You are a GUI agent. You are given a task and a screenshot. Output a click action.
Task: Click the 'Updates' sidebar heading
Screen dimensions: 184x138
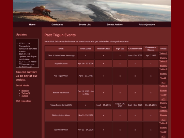(21, 34)
